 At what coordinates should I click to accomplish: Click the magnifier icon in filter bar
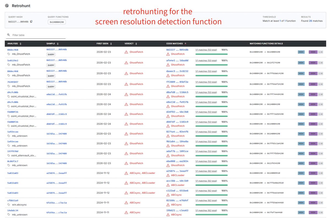9,35
